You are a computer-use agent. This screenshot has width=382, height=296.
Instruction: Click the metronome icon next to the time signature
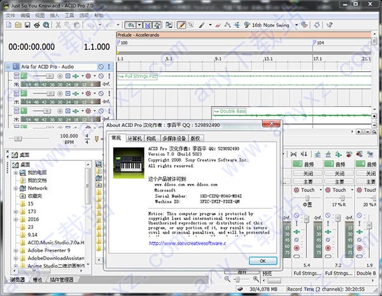click(x=97, y=139)
